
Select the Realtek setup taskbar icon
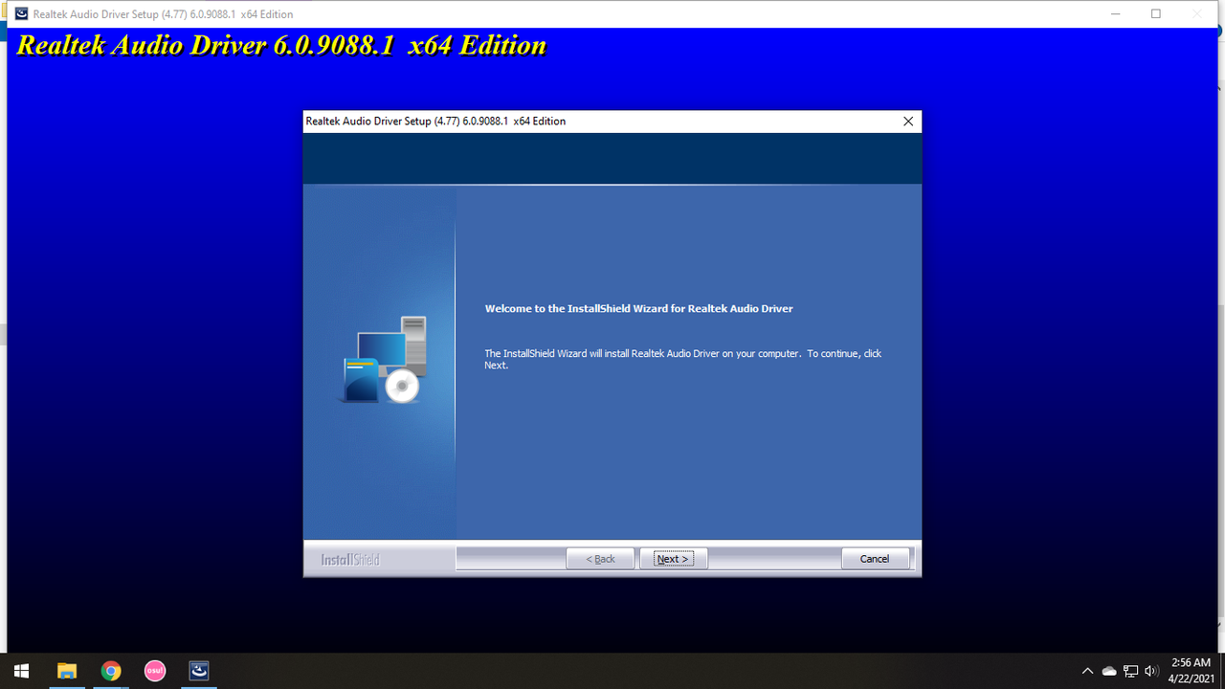[x=199, y=671]
